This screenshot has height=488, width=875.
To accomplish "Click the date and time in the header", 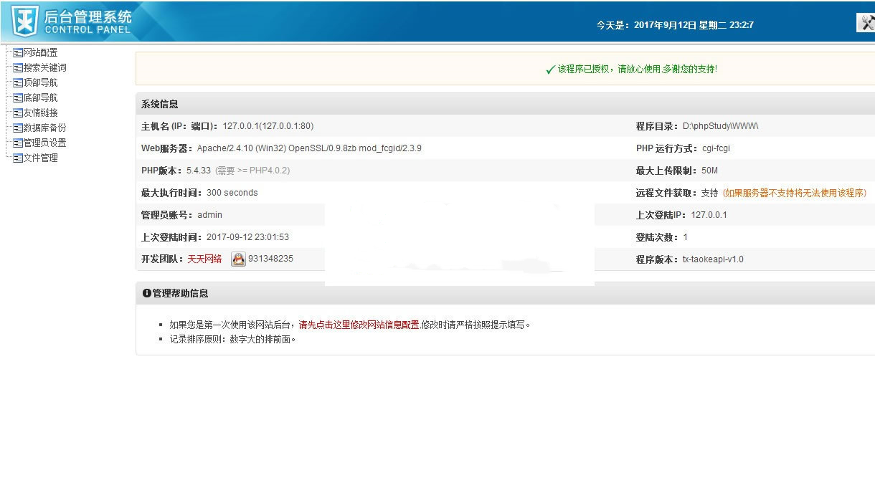I will [x=674, y=25].
